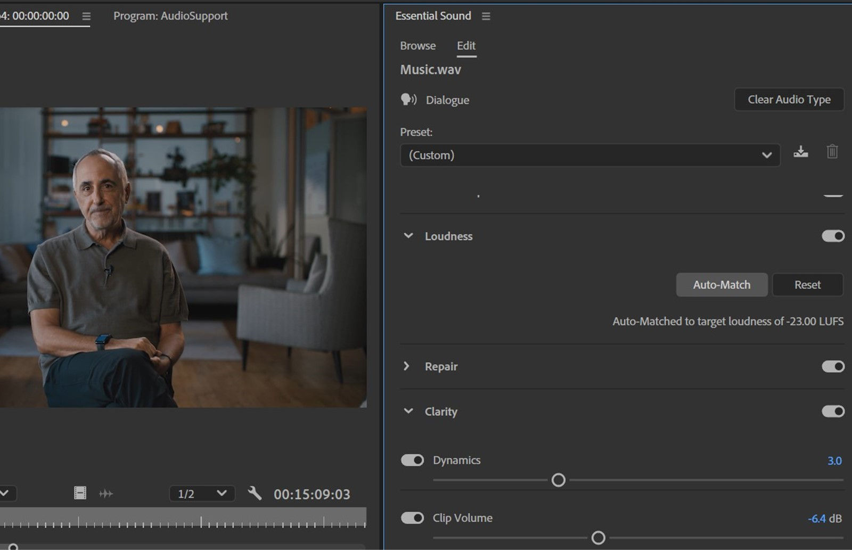Click the export frame icon
The image size is (852, 550).
click(80, 493)
